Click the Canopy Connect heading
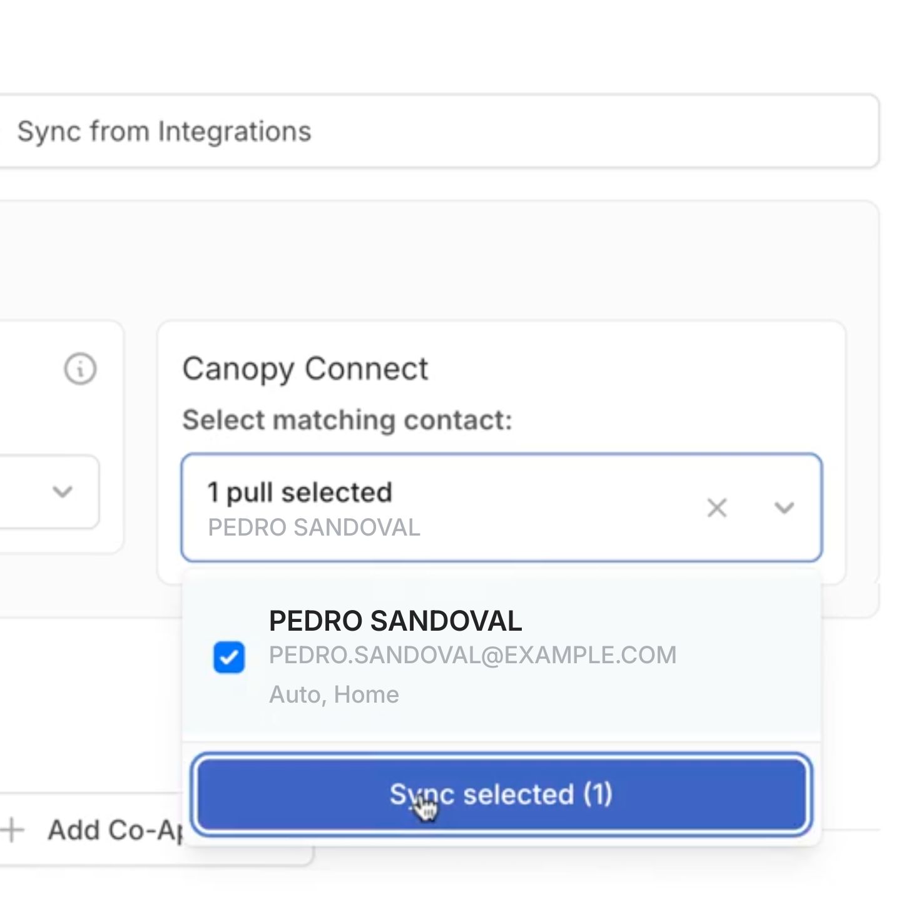 click(x=305, y=369)
